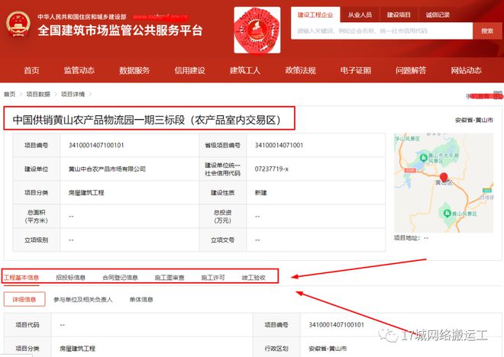Click provincial project number 34100014071001
The height and width of the screenshot is (357, 504).
tap(279, 145)
